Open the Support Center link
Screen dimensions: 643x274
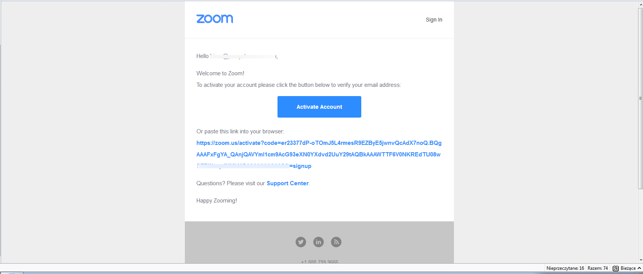[x=287, y=183]
